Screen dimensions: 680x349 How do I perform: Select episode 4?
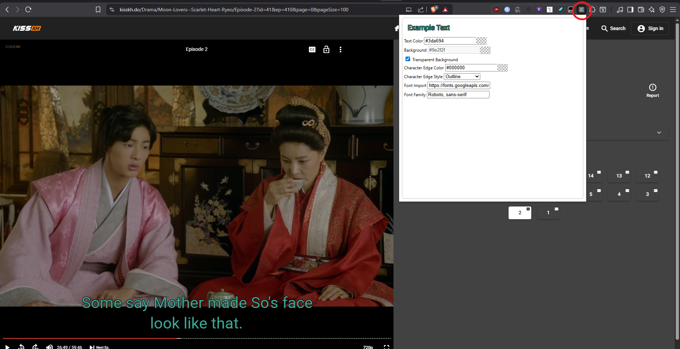[x=619, y=194]
